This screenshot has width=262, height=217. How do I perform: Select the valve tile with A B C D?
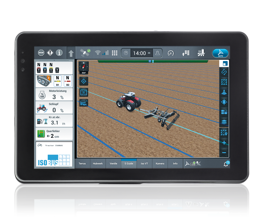(54, 68)
